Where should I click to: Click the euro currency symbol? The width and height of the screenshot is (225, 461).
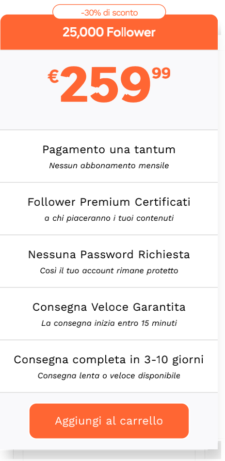(53, 77)
